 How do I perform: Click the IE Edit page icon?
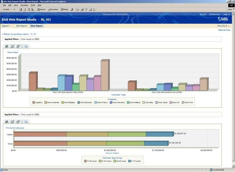tap(86, 9)
